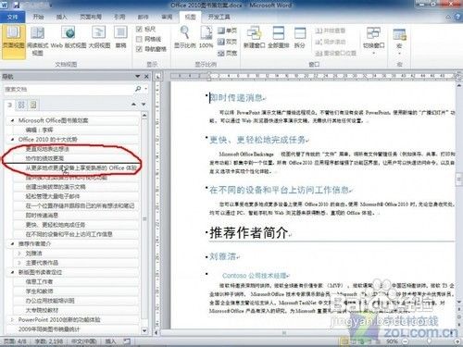Switch to Web 版式视图 layout
The height and width of the screenshot is (347, 463).
pyautogui.click(x=69, y=38)
